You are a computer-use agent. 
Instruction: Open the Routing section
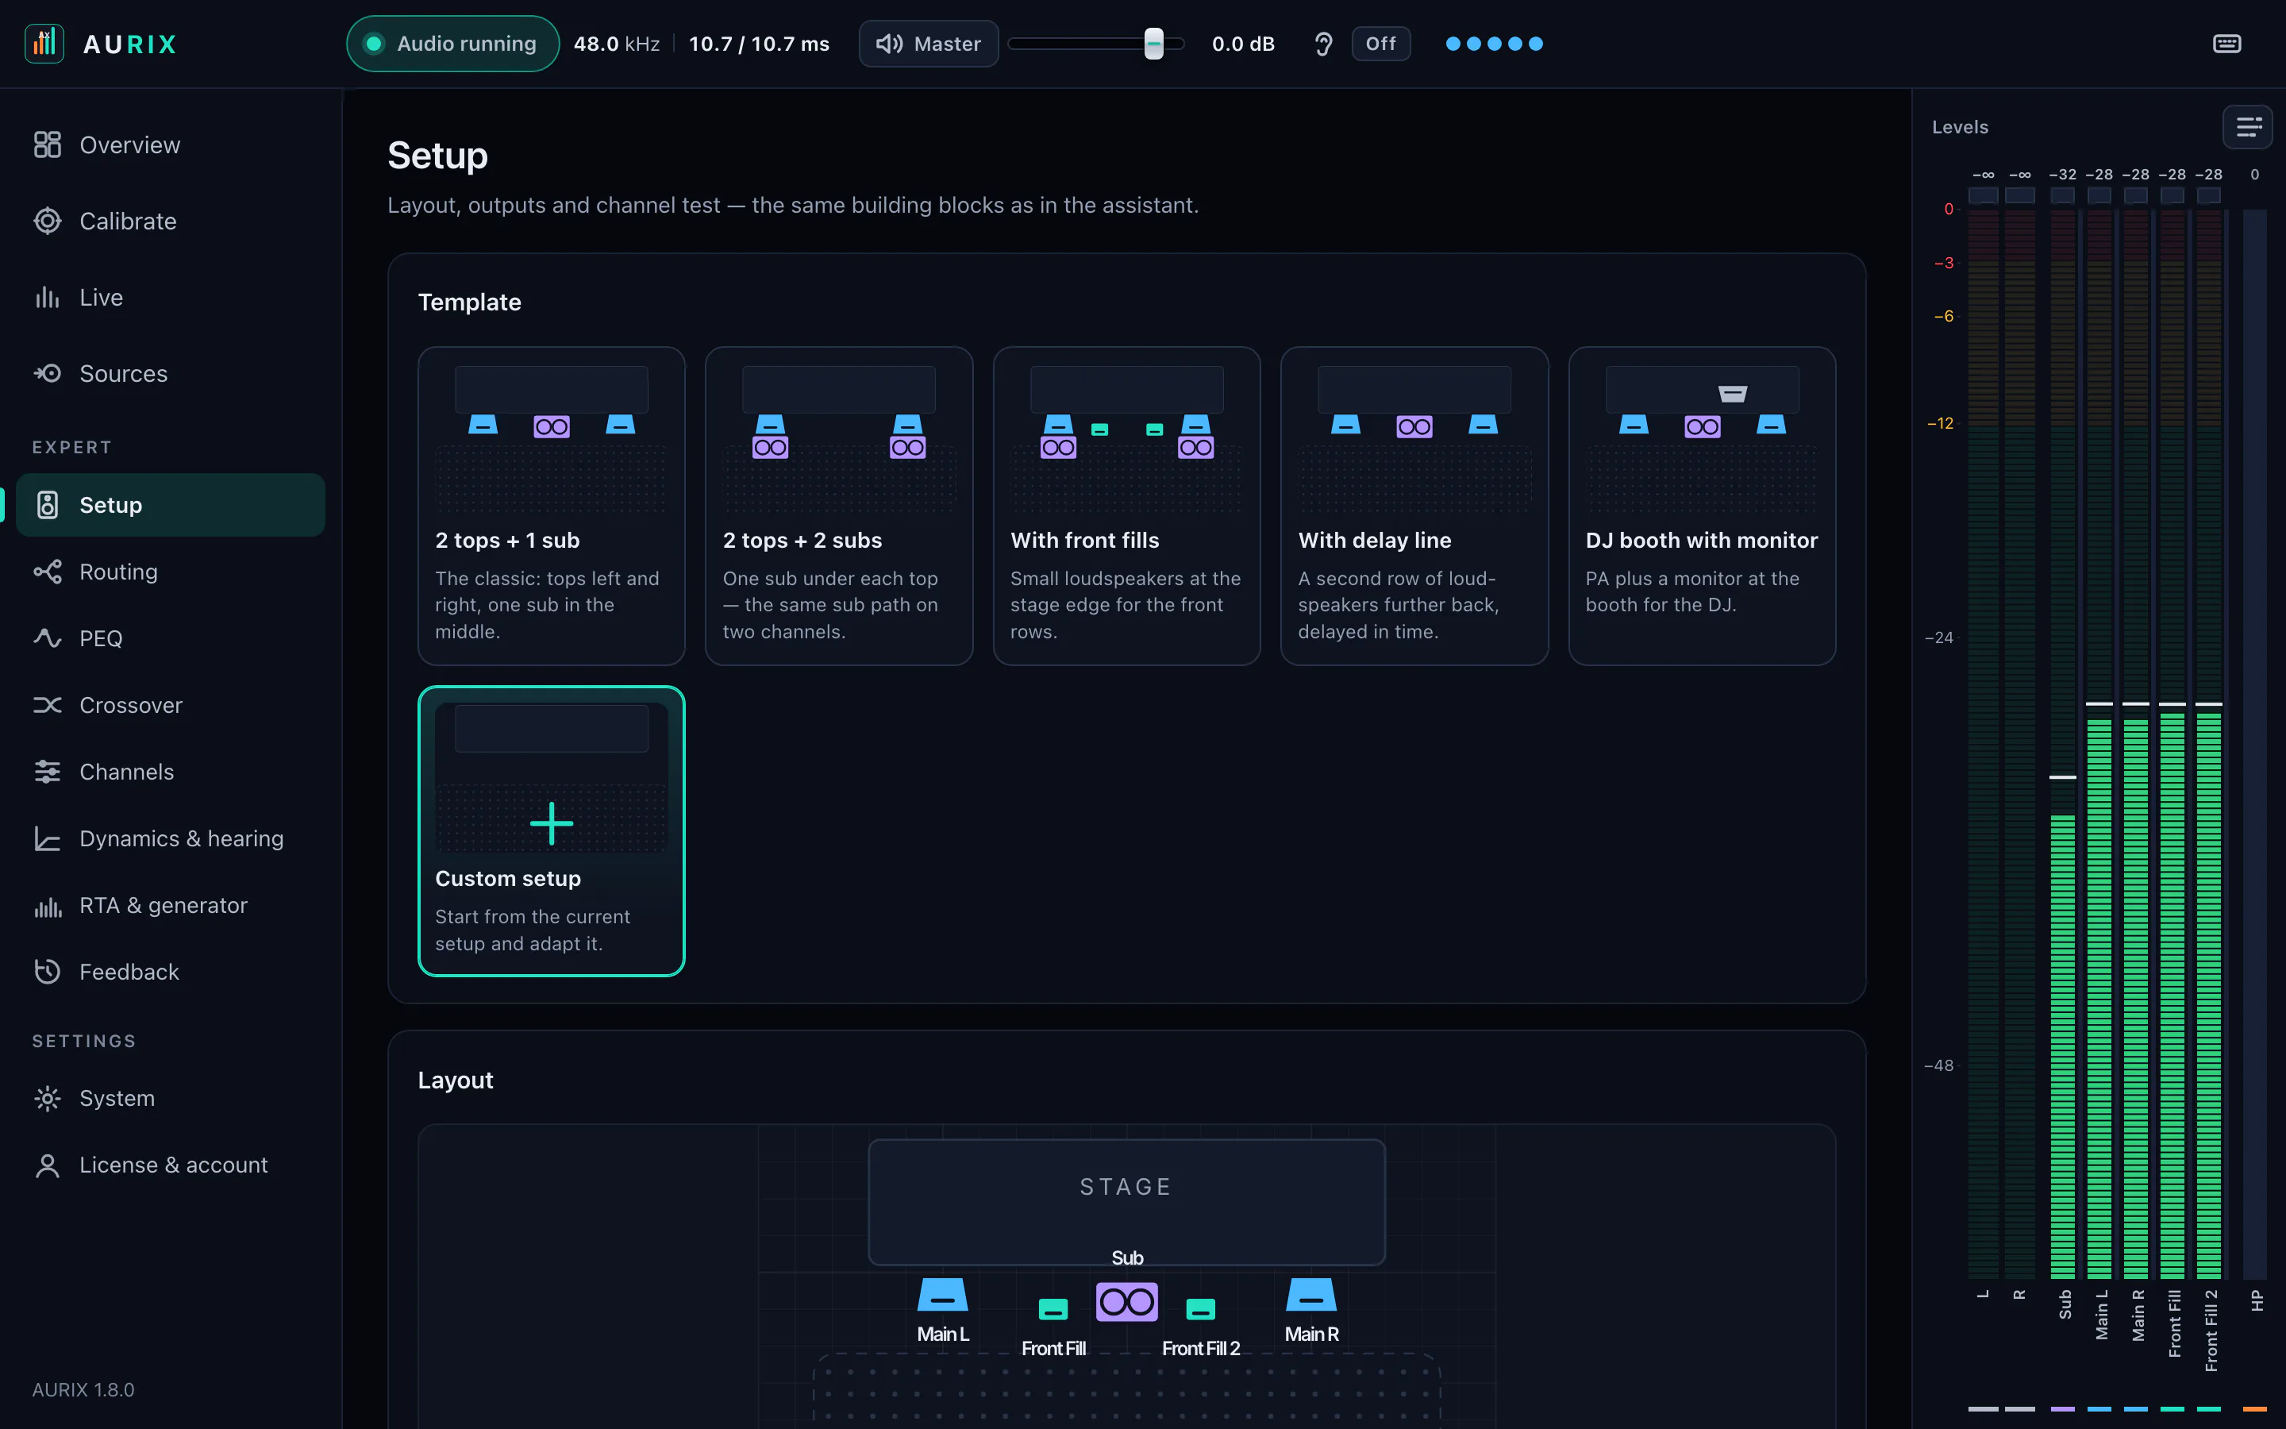(170, 572)
